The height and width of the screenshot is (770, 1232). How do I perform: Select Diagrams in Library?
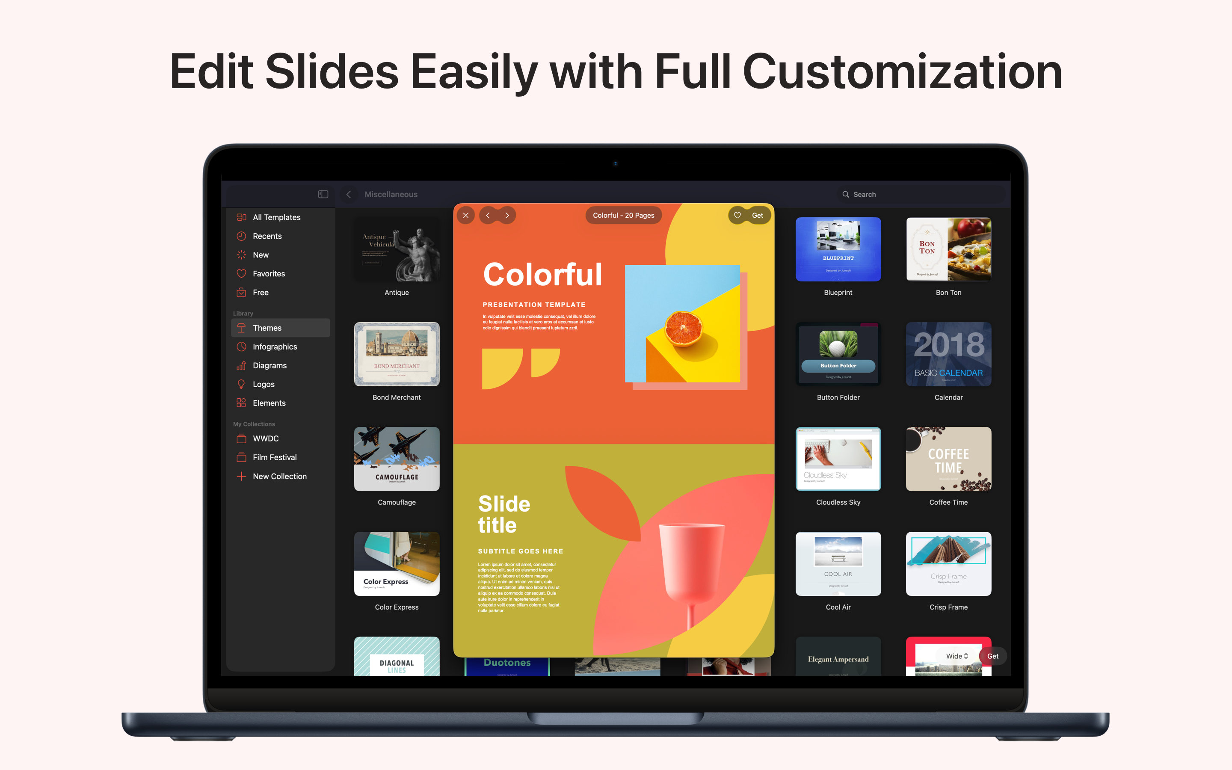click(281, 366)
